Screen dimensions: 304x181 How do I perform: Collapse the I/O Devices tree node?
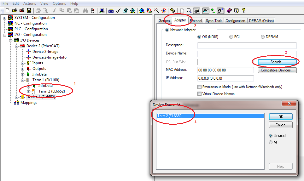pos(10,41)
